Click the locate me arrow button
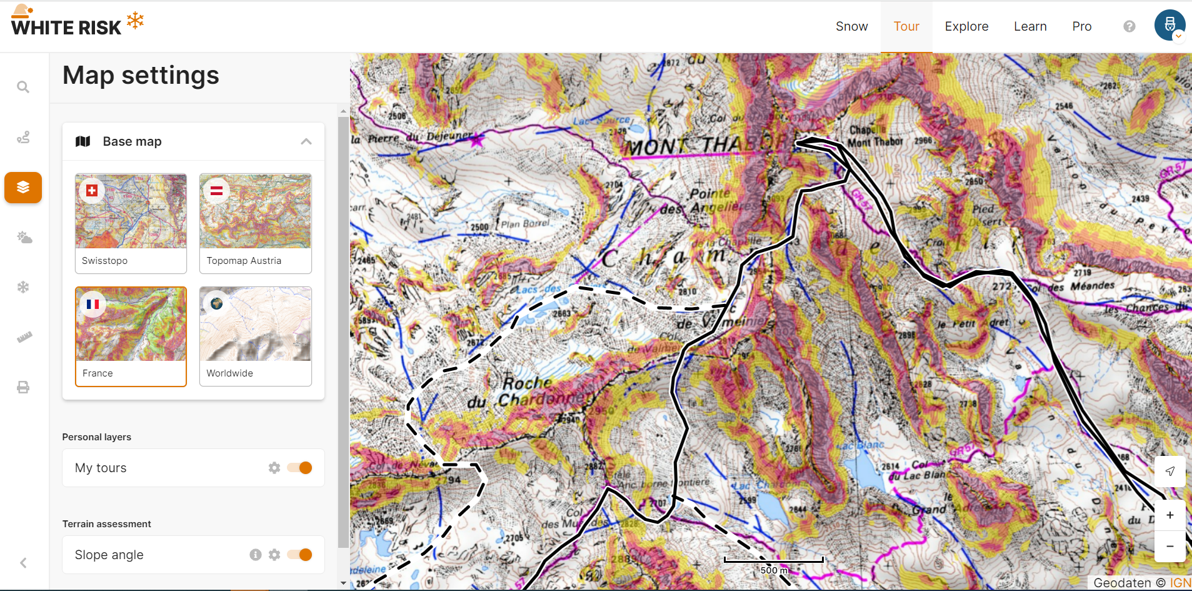Screen dimensions: 1192x591 tap(1169, 472)
